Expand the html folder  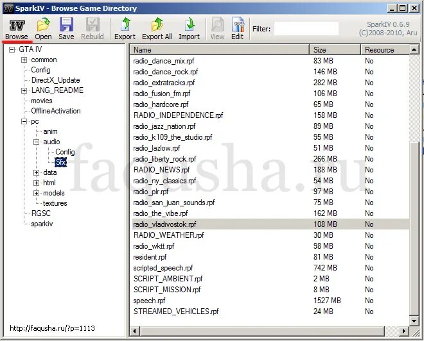coord(36,183)
